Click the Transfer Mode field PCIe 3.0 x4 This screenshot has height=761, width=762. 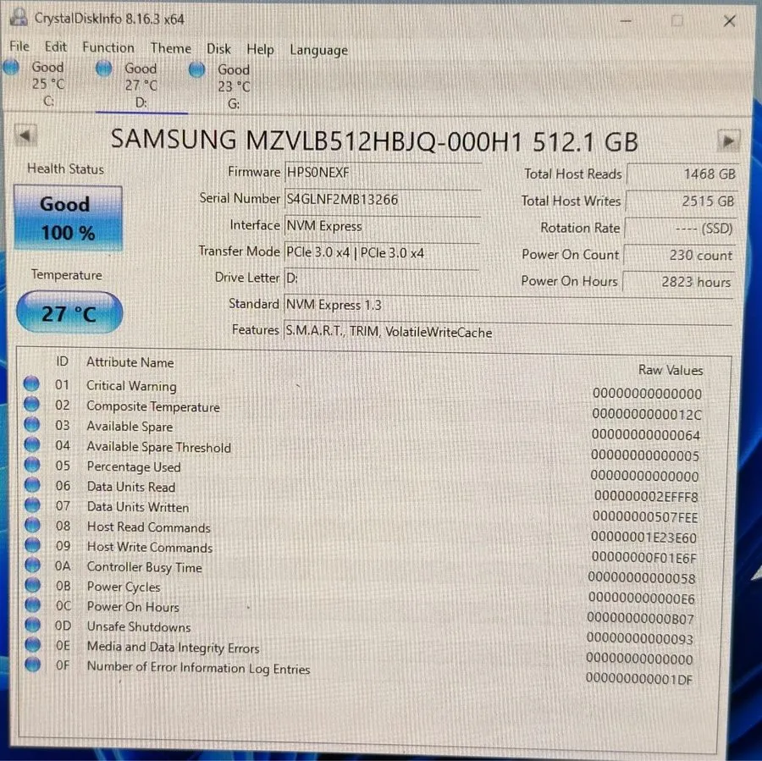[x=382, y=253]
